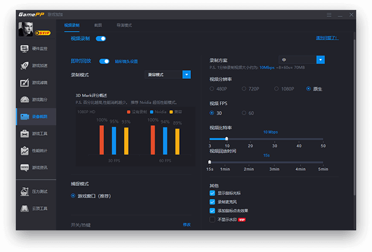Switch to the 截图 tab

click(98, 25)
